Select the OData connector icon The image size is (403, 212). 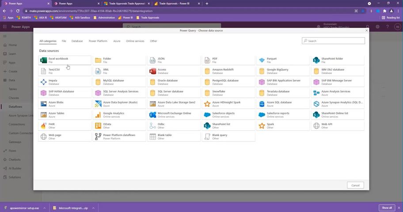[98, 126]
